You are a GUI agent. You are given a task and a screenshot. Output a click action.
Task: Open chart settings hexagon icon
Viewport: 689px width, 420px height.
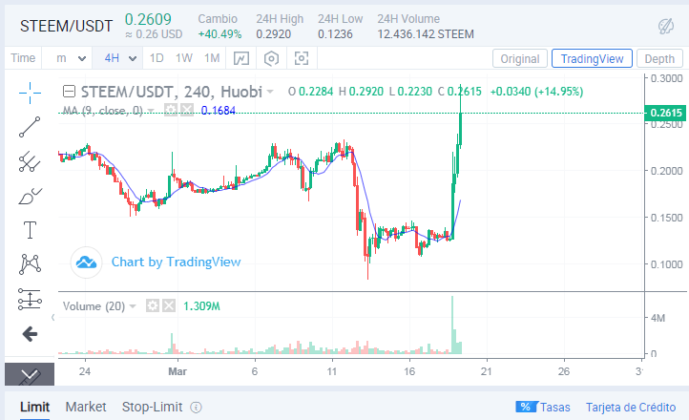(272, 58)
